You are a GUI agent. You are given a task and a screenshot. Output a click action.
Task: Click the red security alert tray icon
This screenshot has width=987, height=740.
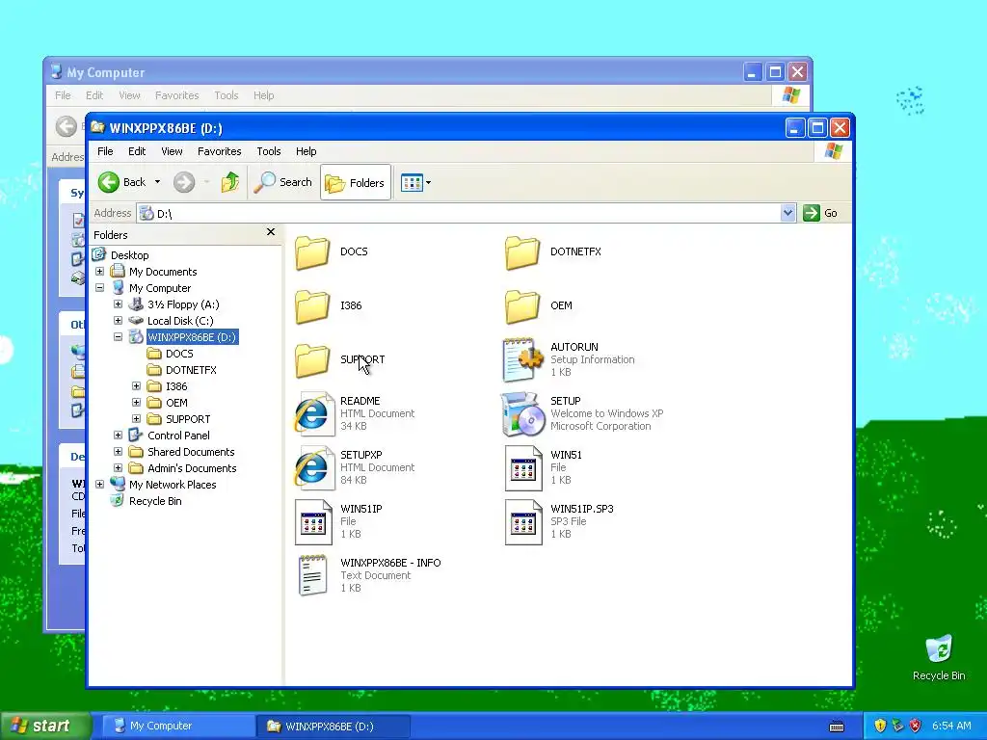pos(916,727)
